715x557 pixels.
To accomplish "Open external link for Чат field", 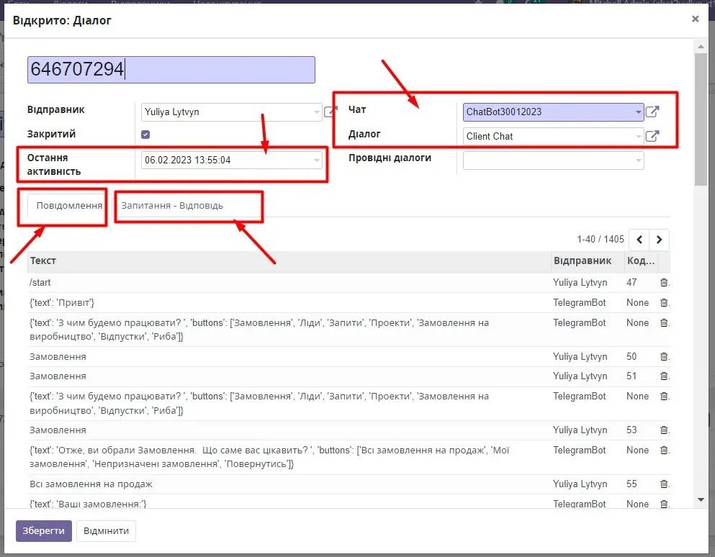I will click(652, 112).
